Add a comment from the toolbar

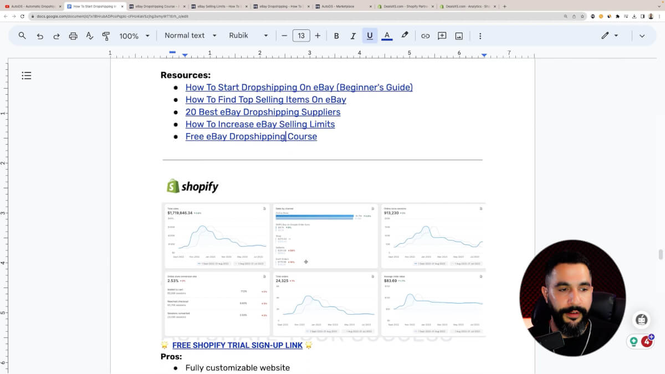(x=442, y=35)
